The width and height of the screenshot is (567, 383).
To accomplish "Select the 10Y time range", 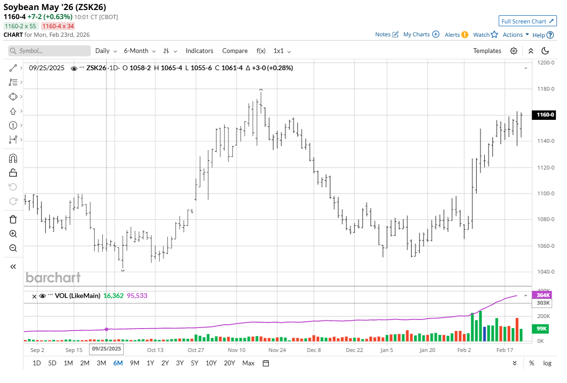I will pos(211,363).
